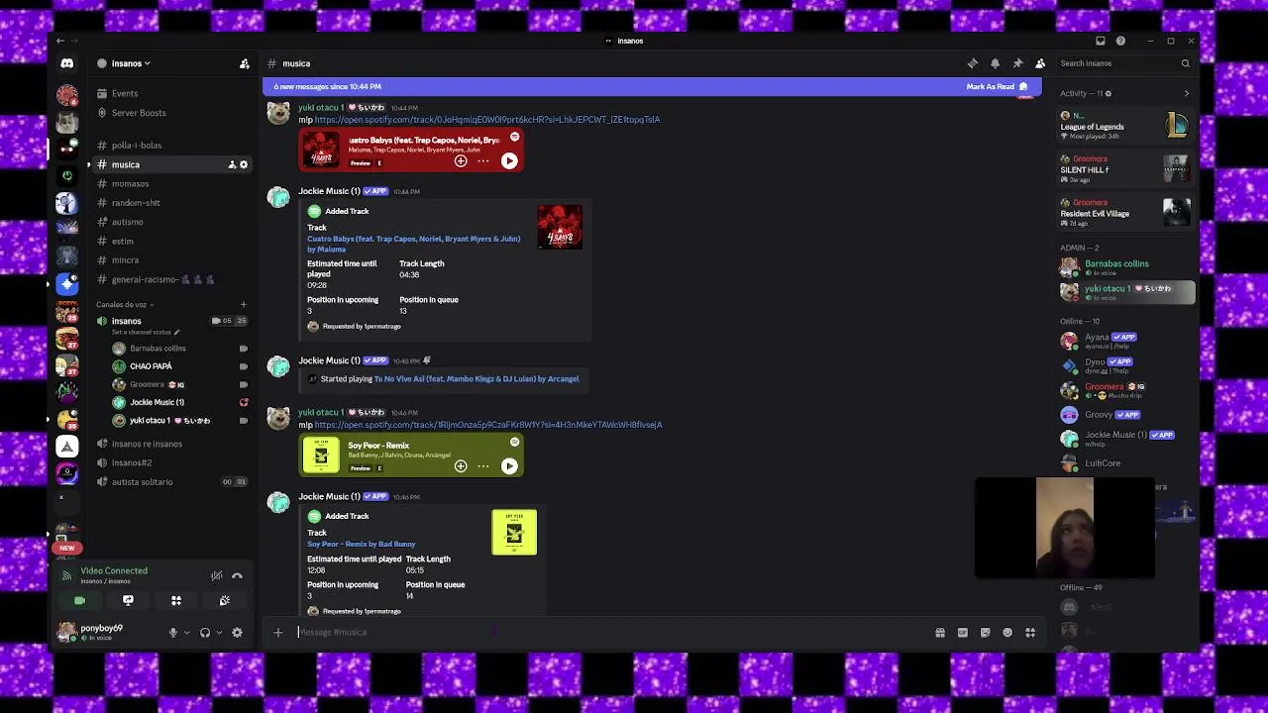Viewport: 1268px width, 713px height.
Task: Open Cuatro Babys track title link in embed
Action: (413, 244)
